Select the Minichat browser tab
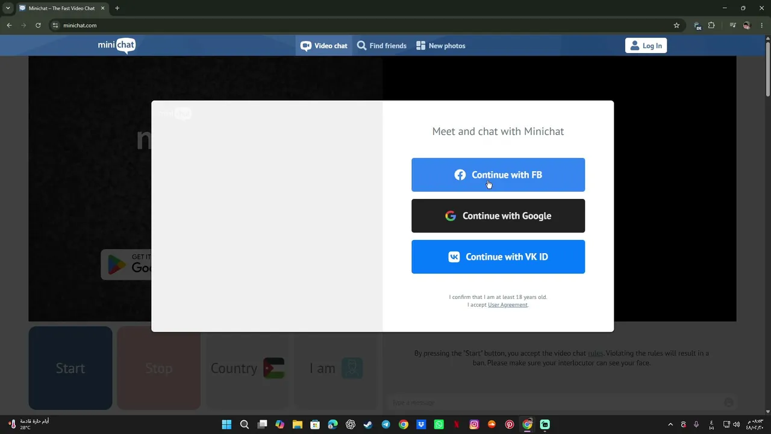This screenshot has width=771, height=434. point(61,8)
